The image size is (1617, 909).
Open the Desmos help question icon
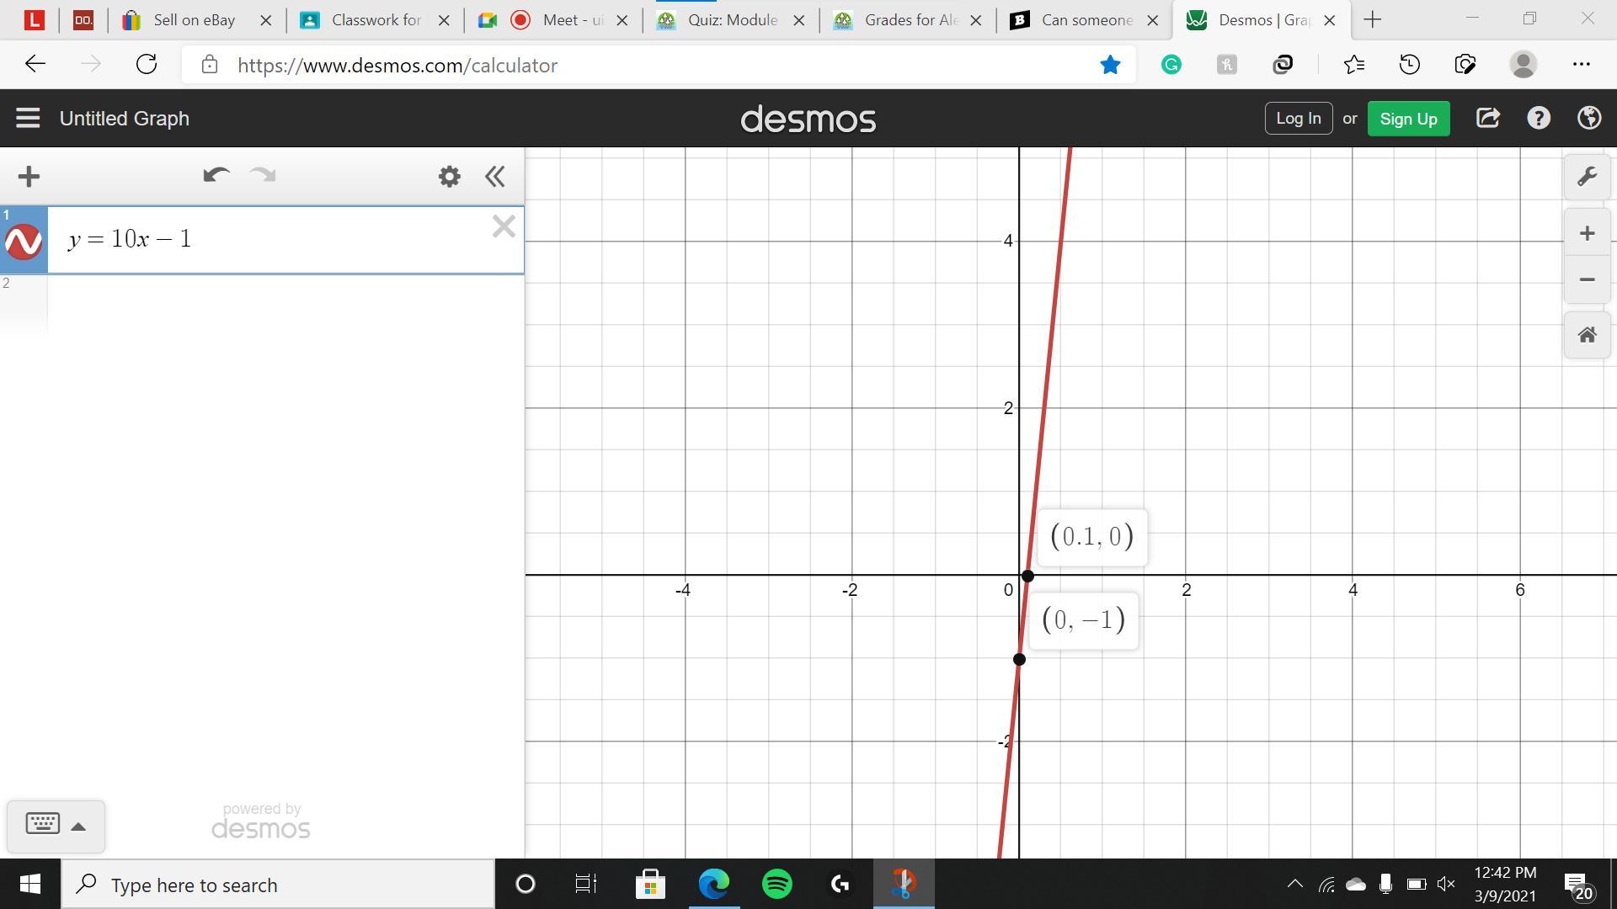click(1538, 119)
